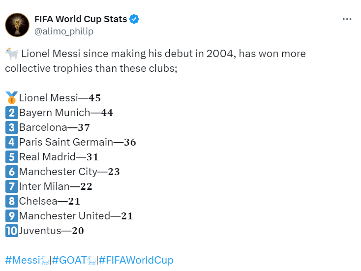The width and height of the screenshot is (361, 271).
Task: Click the number 5 emoji beside Real Madrid
Action: [11, 157]
